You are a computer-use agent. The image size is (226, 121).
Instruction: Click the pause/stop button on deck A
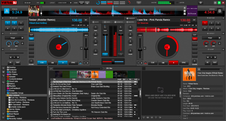(x=52, y=63)
